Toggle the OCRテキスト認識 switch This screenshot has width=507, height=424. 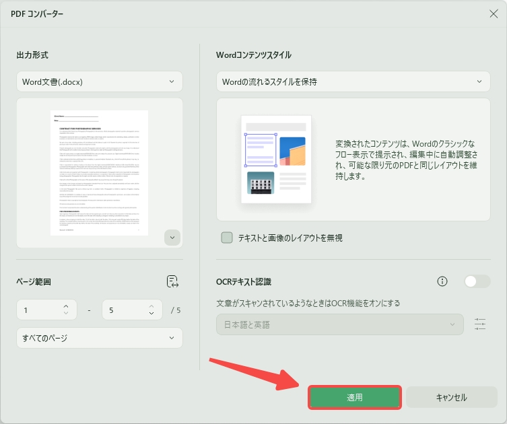477,281
